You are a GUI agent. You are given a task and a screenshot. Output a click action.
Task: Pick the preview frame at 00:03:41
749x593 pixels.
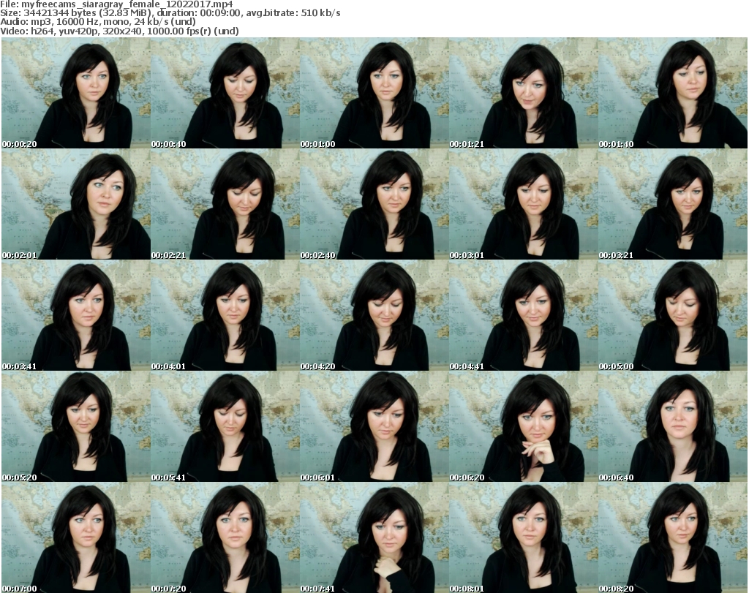[x=76, y=316]
